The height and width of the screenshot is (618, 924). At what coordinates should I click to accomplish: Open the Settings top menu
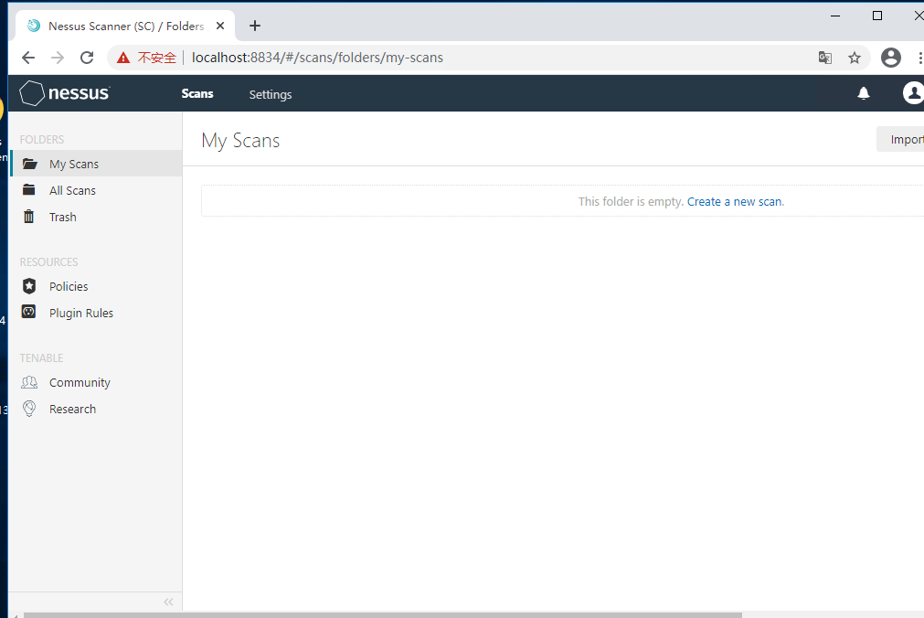(271, 94)
